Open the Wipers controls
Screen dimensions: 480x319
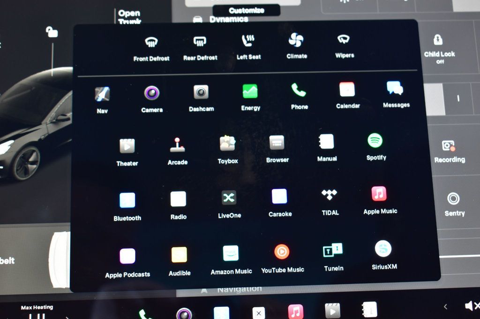pos(344,40)
